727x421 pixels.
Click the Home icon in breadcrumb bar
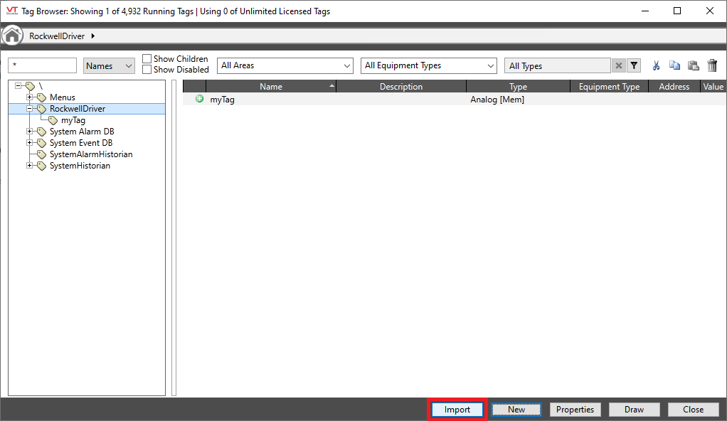pyautogui.click(x=12, y=36)
